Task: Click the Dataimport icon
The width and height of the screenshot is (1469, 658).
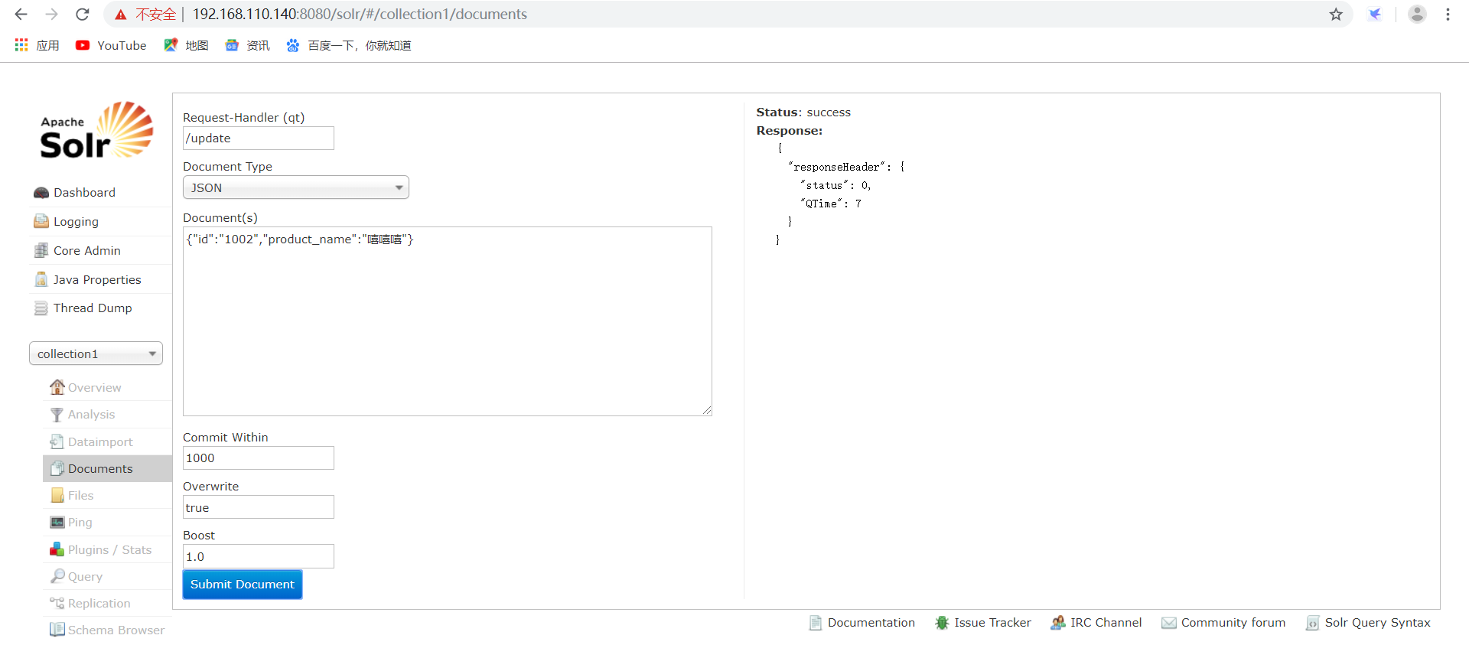Action: [x=57, y=441]
